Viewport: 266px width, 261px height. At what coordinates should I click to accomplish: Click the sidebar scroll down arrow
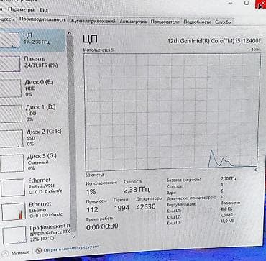[73, 236]
